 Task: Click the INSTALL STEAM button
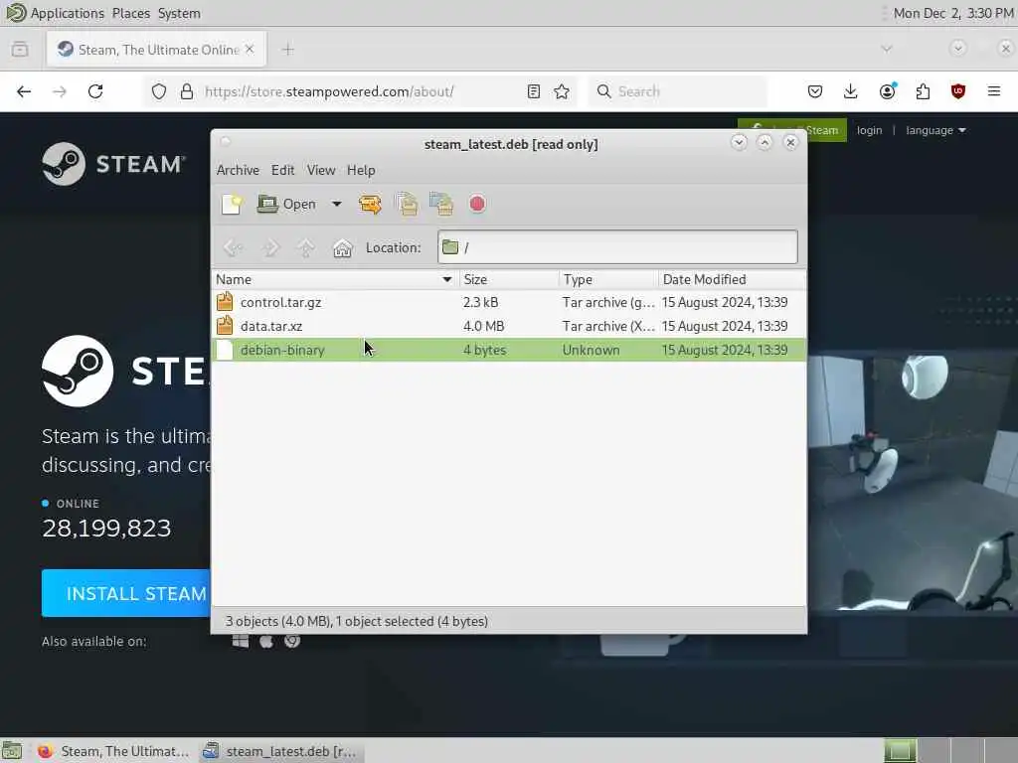click(126, 593)
